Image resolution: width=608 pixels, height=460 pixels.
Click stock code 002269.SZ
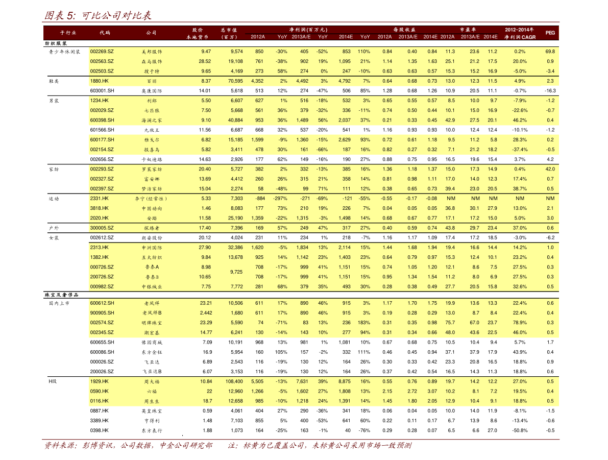(x=102, y=52)
